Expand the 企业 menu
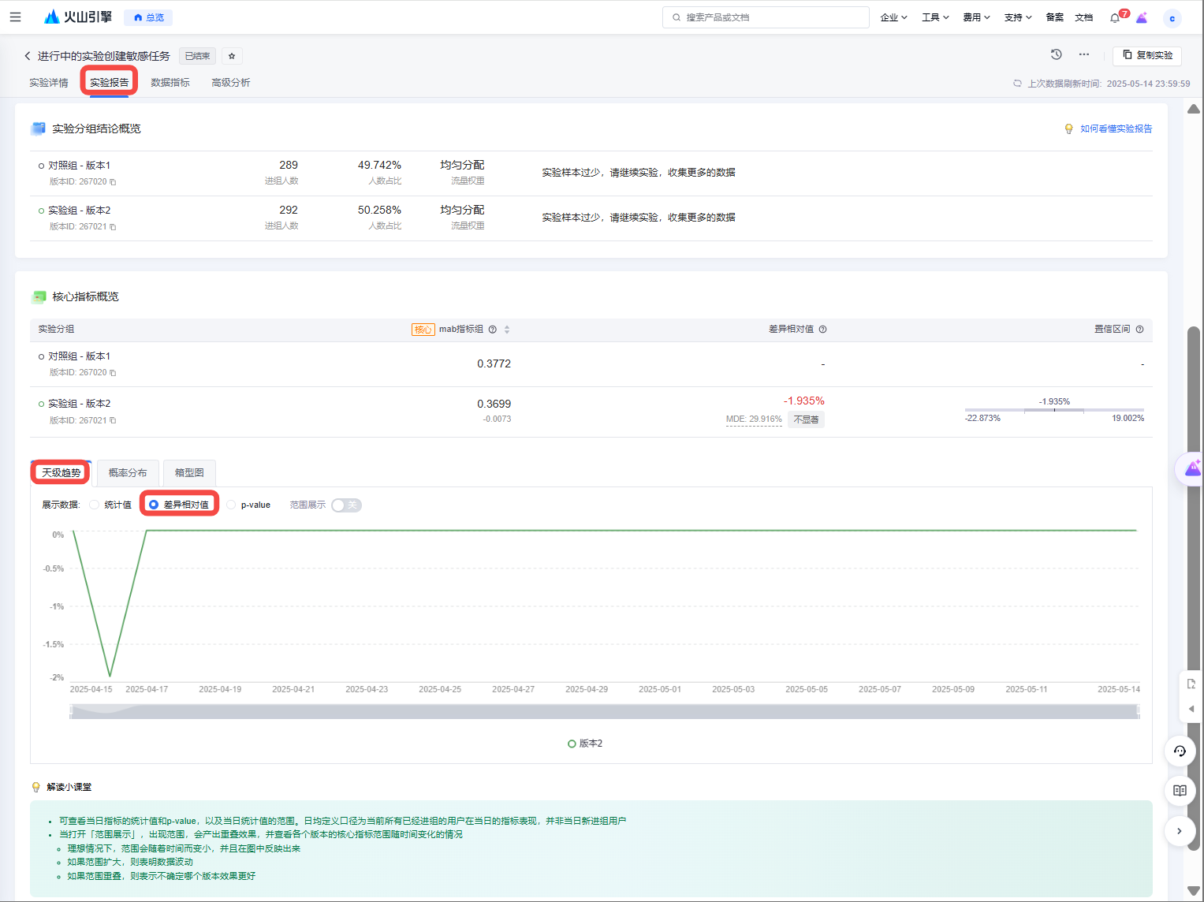 (x=893, y=17)
